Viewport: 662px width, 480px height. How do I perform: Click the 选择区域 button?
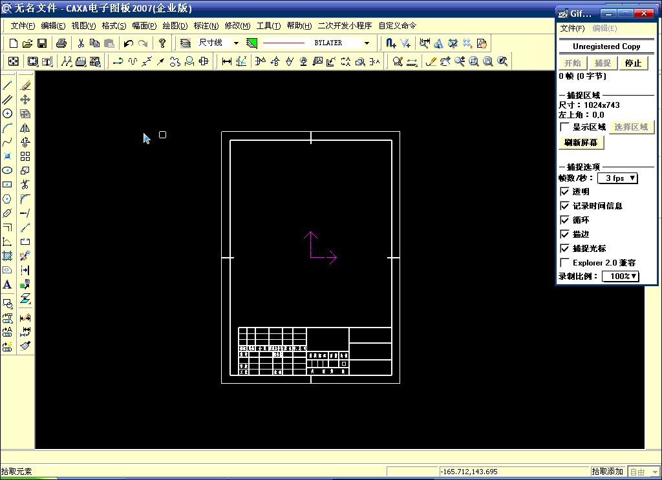point(631,127)
